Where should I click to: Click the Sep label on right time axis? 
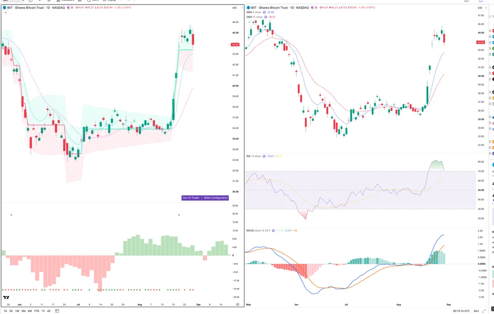(x=449, y=305)
